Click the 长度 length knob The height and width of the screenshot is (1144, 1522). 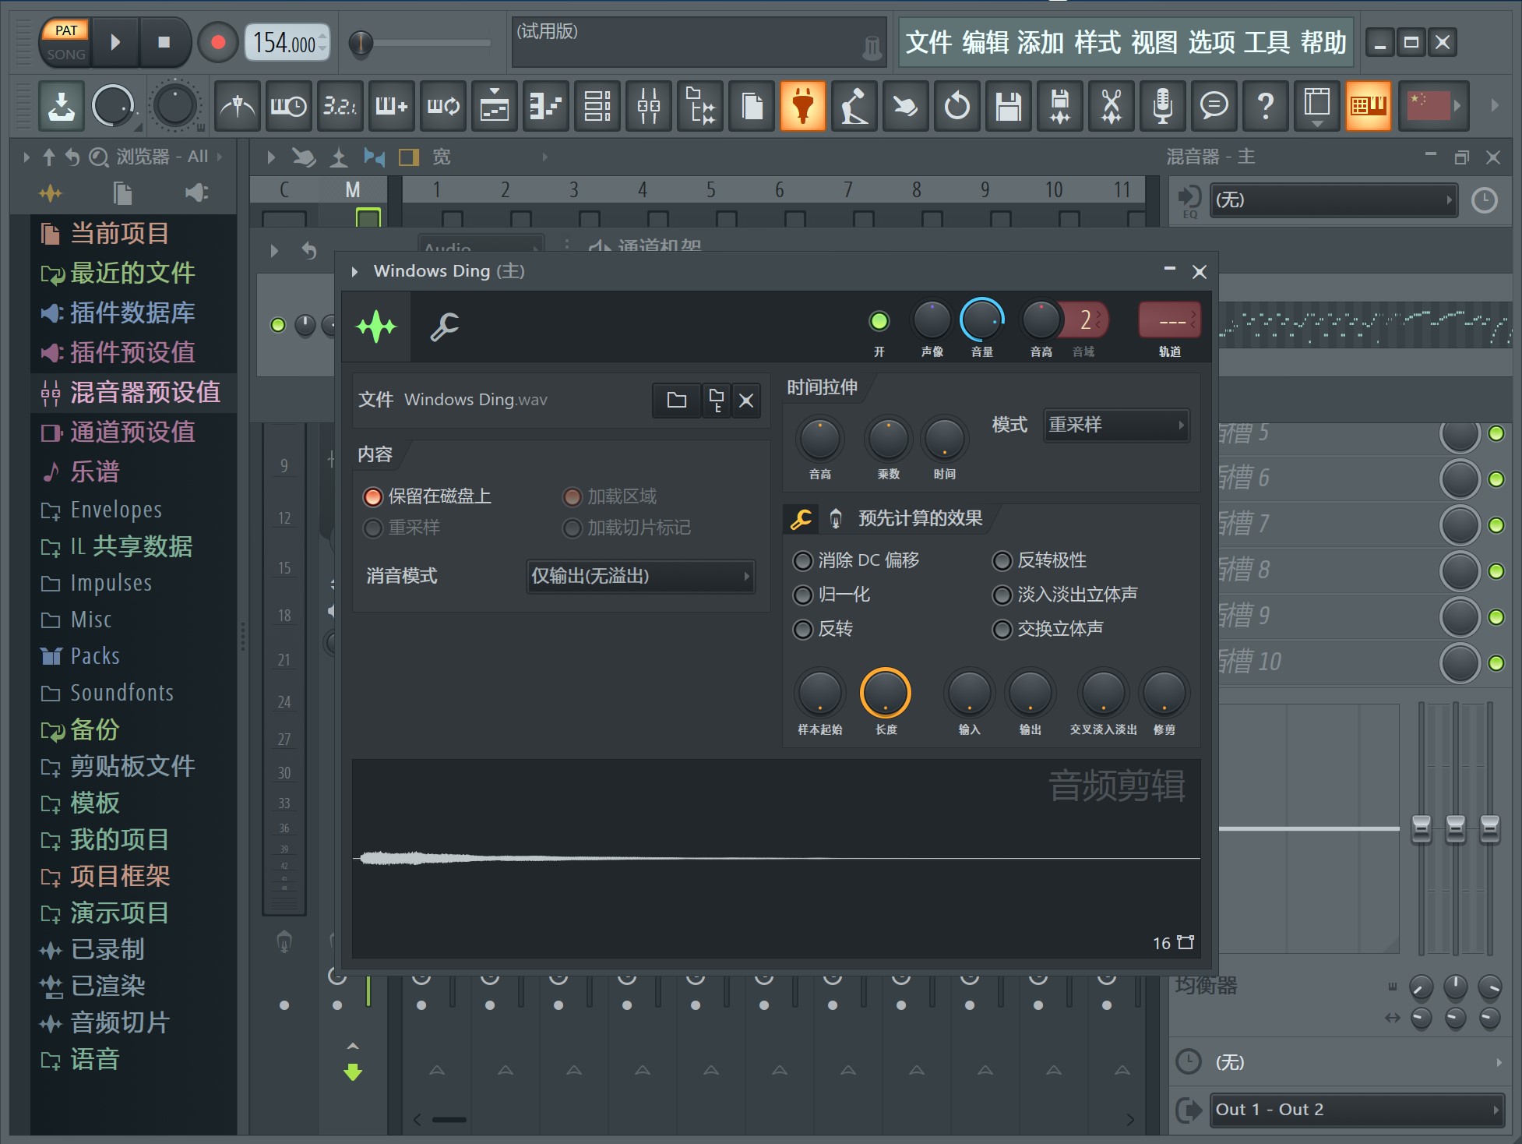[886, 693]
